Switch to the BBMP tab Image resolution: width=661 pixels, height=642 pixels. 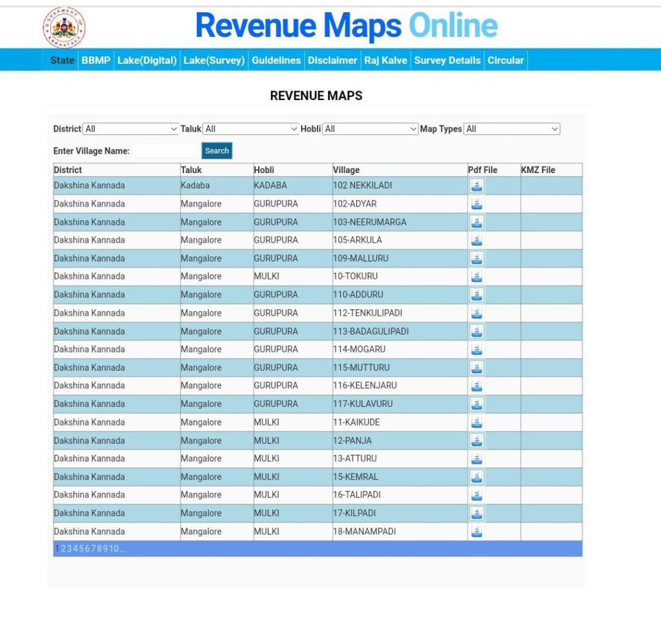[96, 60]
